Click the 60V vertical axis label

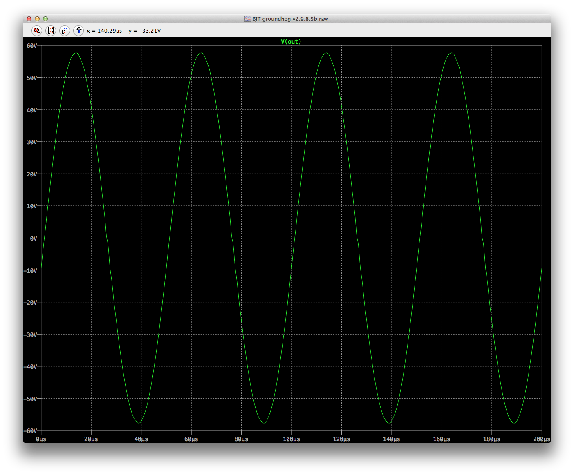pyautogui.click(x=32, y=46)
